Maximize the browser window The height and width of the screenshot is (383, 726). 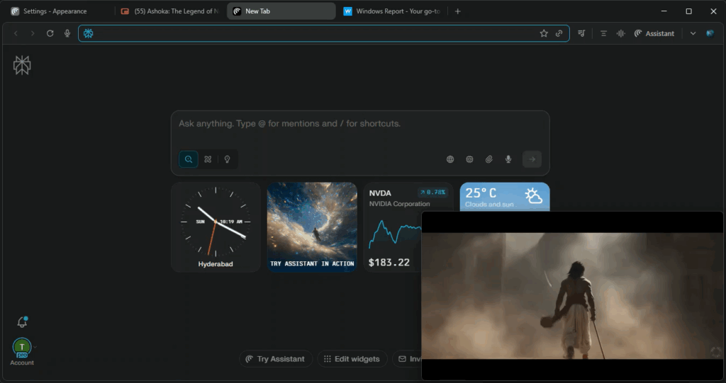pos(689,11)
